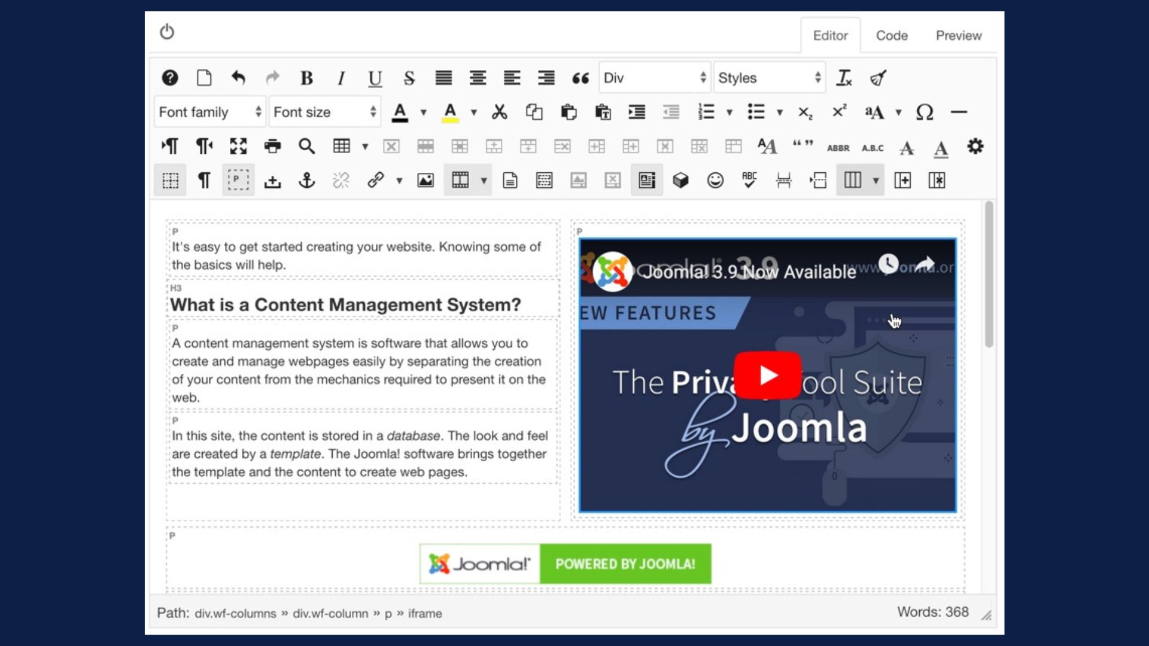Apply the black text color
This screenshot has width=1149, height=646.
pyautogui.click(x=400, y=112)
